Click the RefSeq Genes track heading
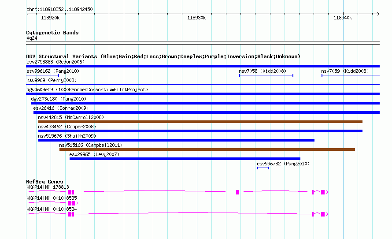This screenshot has width=392, height=239. tap(44, 182)
